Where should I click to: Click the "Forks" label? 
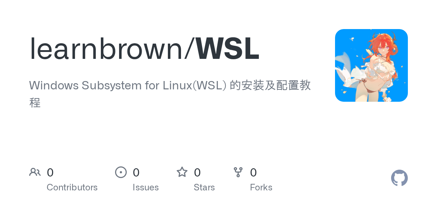261,187
